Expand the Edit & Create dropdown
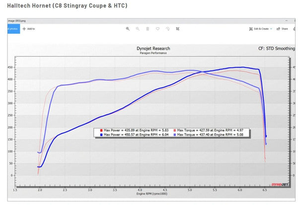298x205 pixels. click(261, 29)
